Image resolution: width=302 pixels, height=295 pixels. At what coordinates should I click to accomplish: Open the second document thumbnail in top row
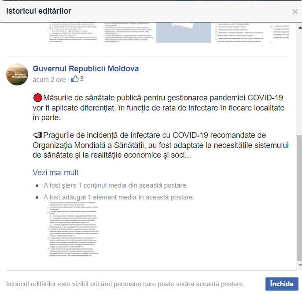pos(129,33)
